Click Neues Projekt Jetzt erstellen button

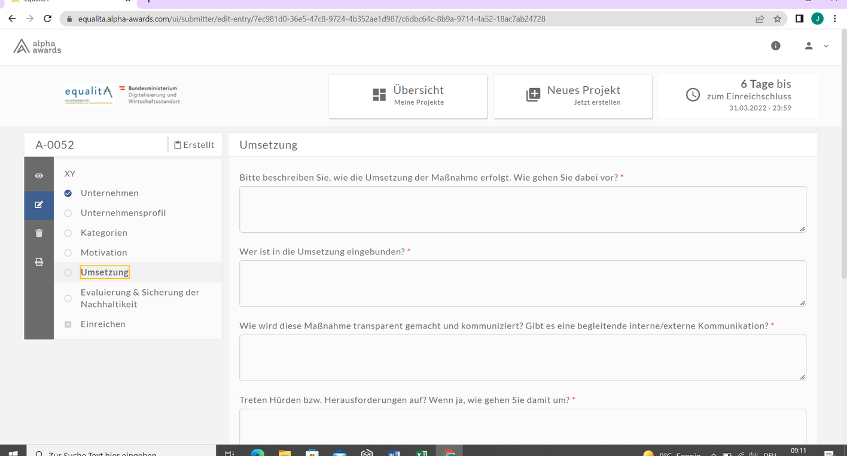572,96
